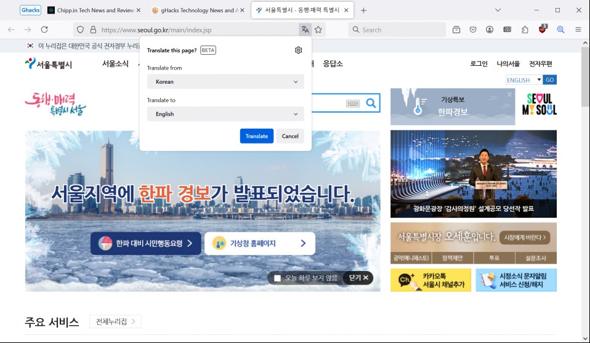Viewport: 590px width, 343px height.
Task: Open the 기상청 홈페이지 button
Action: coord(260,243)
